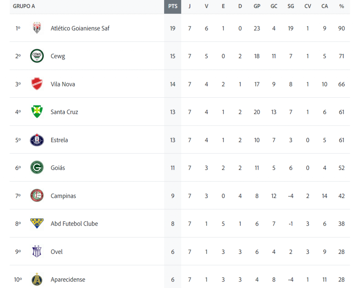Click the Vila Nova red shield crest
The width and height of the screenshot is (353, 288).
(x=37, y=84)
